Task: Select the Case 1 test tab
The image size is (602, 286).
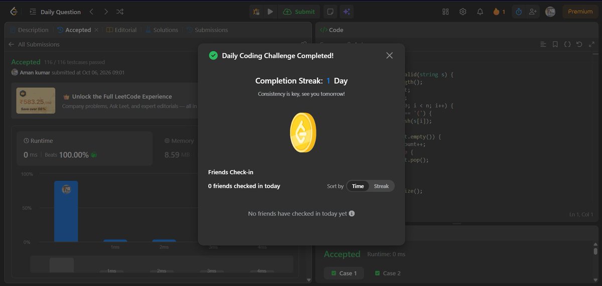Action: (x=344, y=273)
